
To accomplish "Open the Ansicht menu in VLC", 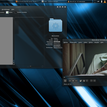I will (97, 43).
